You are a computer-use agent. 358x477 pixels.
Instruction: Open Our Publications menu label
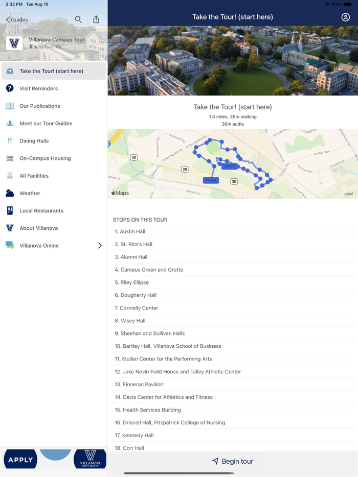[40, 106]
